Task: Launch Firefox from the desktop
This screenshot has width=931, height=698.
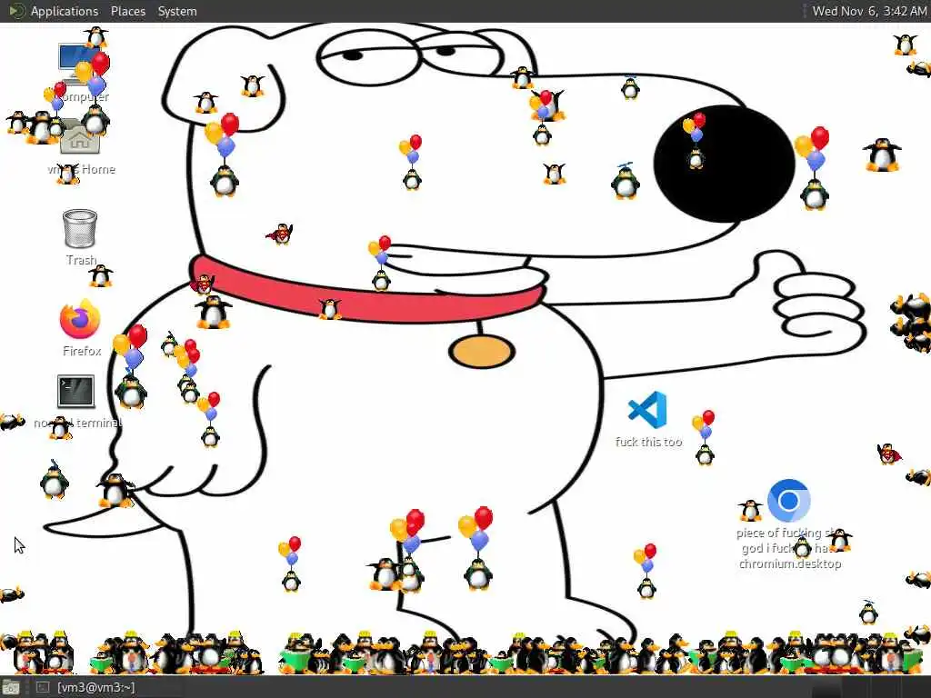Action: [x=80, y=319]
